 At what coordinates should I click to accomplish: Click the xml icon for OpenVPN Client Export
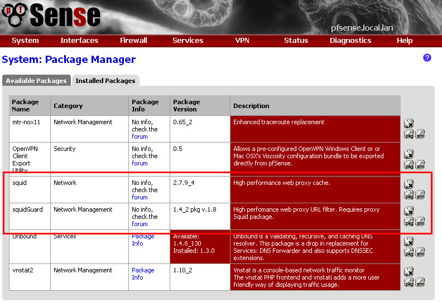420,164
